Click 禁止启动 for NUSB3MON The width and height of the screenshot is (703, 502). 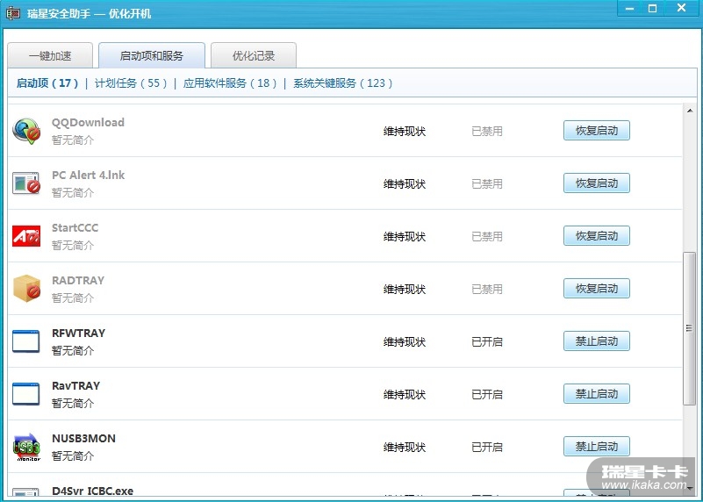pyautogui.click(x=596, y=447)
